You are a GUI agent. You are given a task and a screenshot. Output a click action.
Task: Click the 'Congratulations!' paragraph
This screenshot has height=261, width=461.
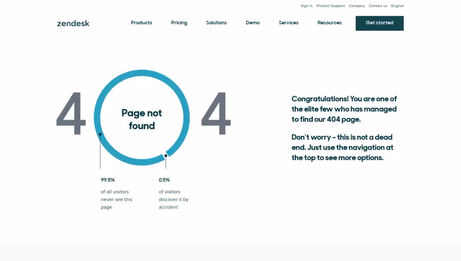tap(344, 109)
